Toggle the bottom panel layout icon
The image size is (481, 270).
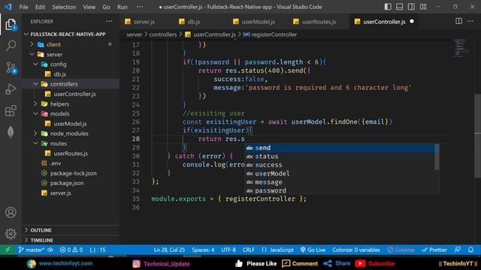pos(399,7)
